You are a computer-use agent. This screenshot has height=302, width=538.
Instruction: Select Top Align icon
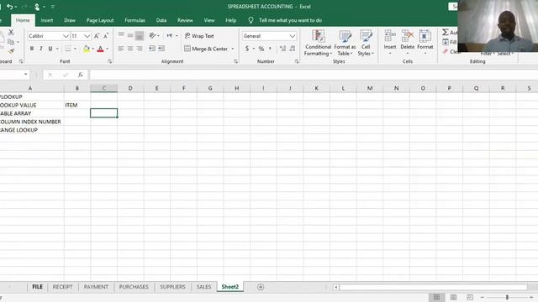tap(121, 35)
